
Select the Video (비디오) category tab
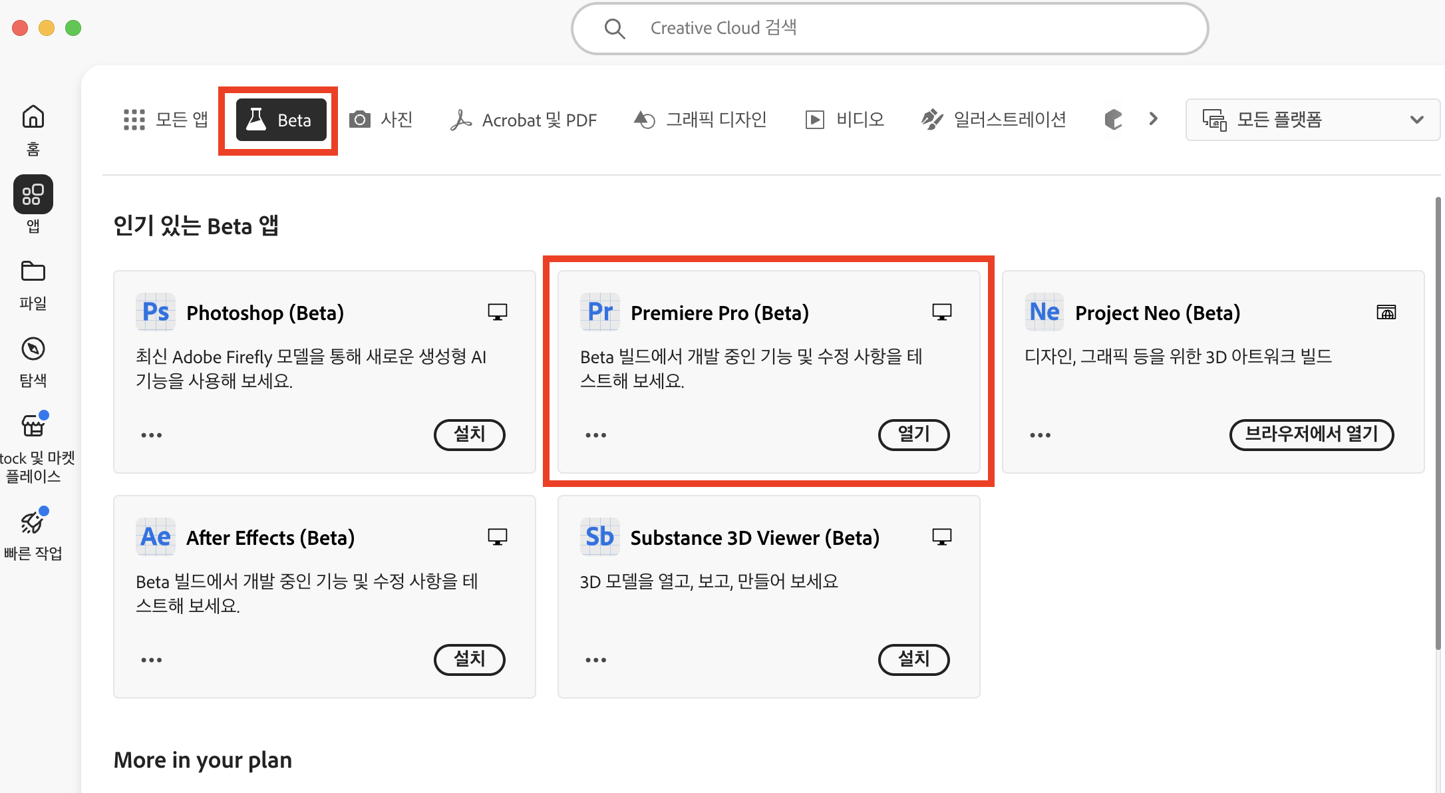pos(844,120)
